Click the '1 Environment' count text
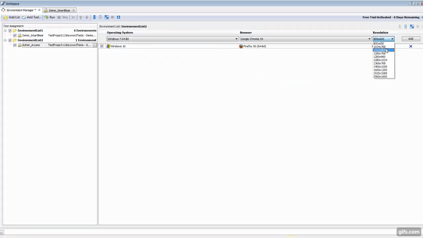423x238 pixels. (x=86, y=40)
